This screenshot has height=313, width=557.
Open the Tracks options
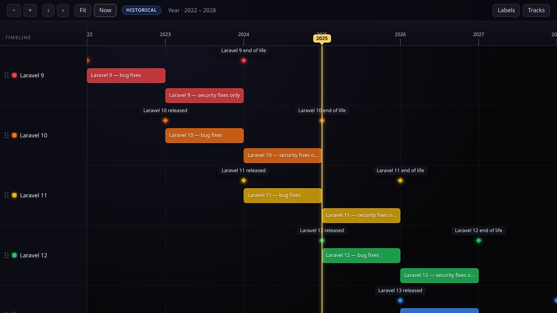pyautogui.click(x=536, y=10)
